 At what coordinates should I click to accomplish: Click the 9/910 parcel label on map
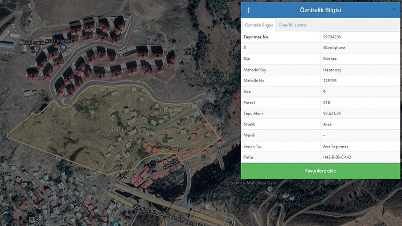coord(116,129)
